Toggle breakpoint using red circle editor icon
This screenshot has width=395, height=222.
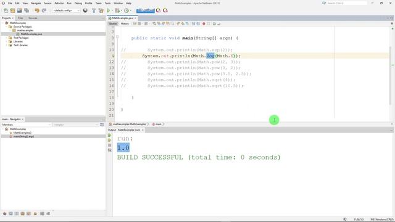pos(204,23)
